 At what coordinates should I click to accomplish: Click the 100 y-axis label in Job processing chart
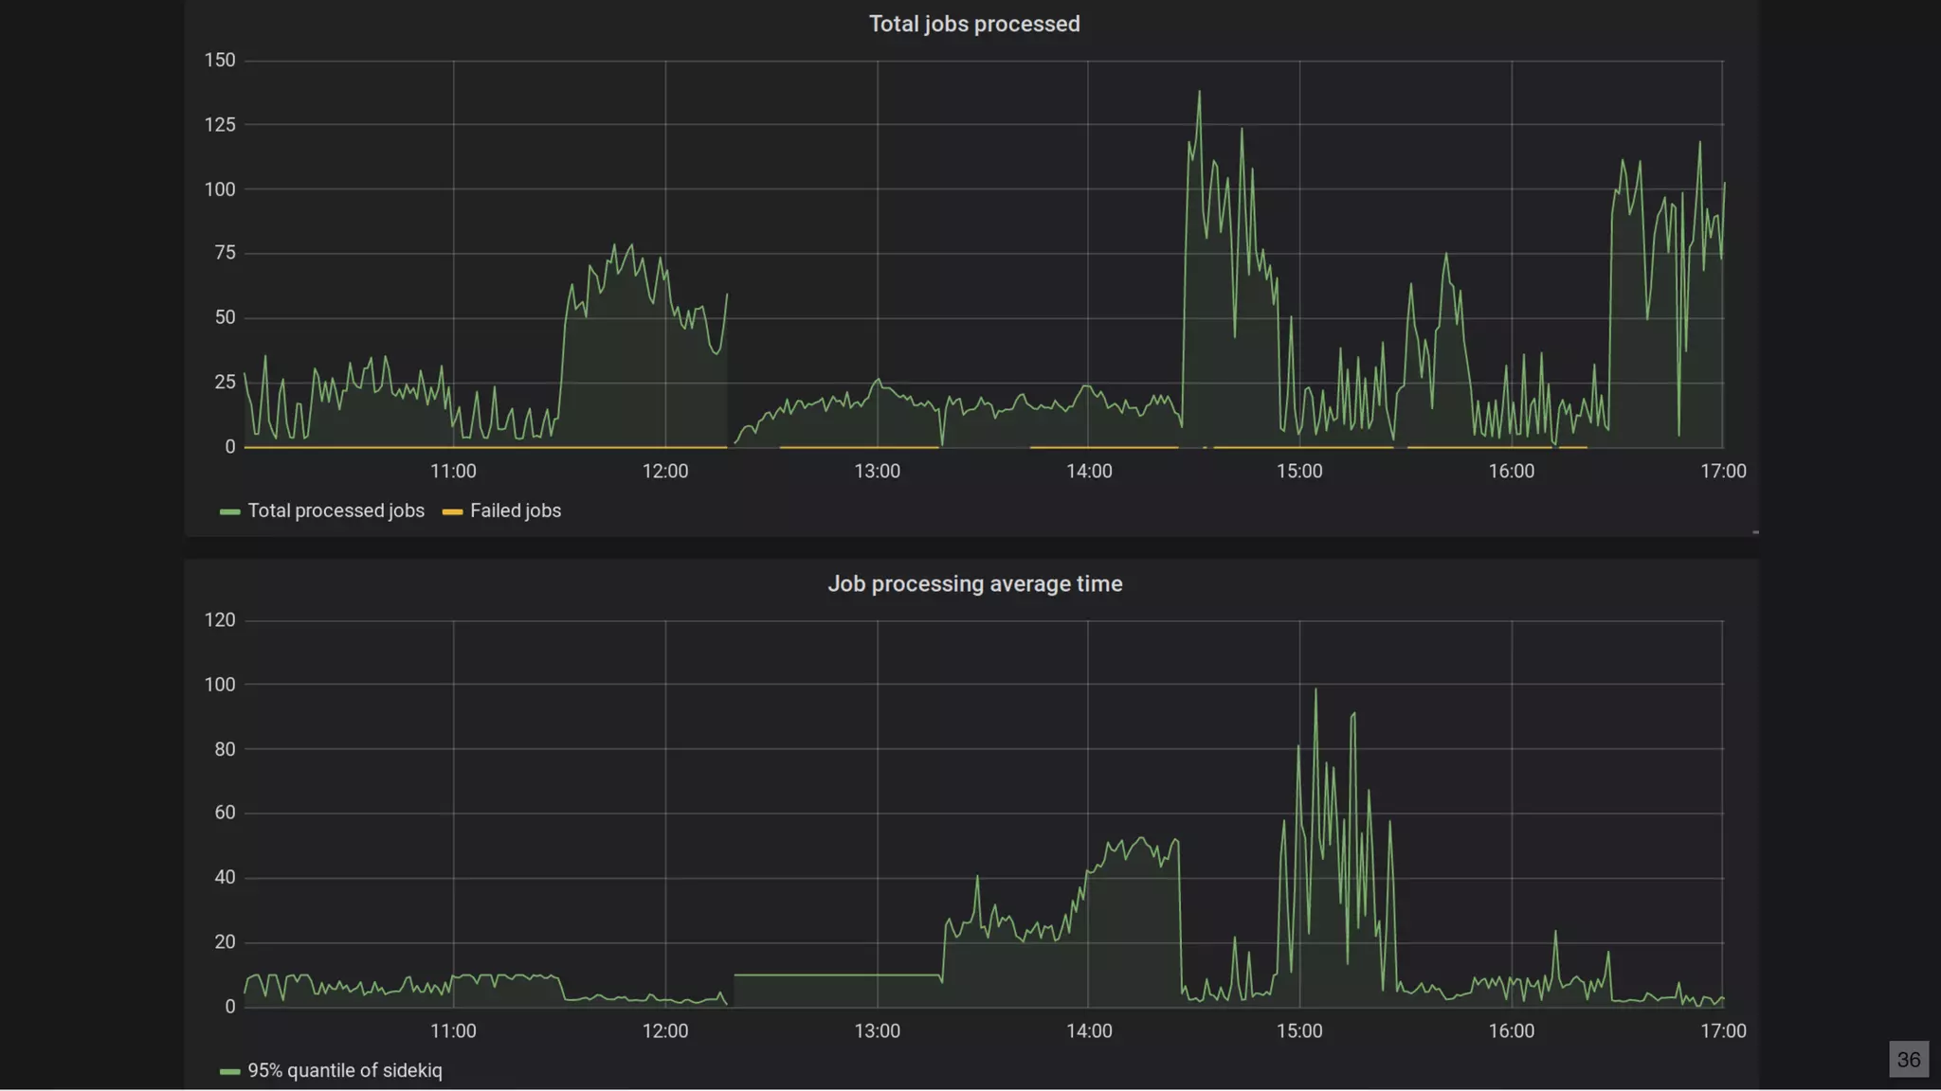pos(220,684)
